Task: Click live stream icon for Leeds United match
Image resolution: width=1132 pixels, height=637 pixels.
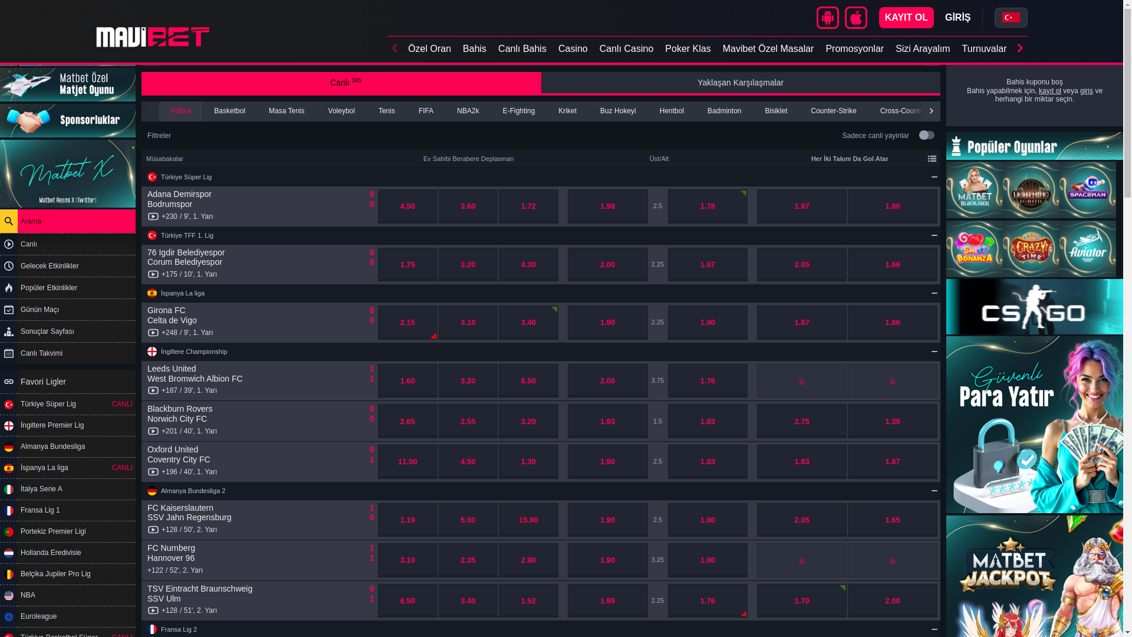Action: tap(153, 390)
